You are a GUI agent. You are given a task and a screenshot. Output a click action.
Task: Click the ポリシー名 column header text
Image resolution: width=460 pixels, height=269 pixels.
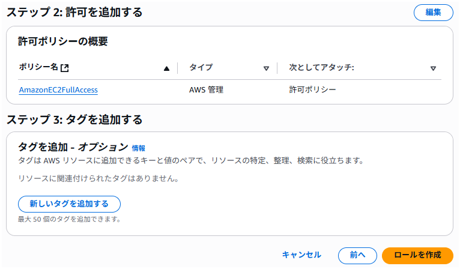(40, 68)
